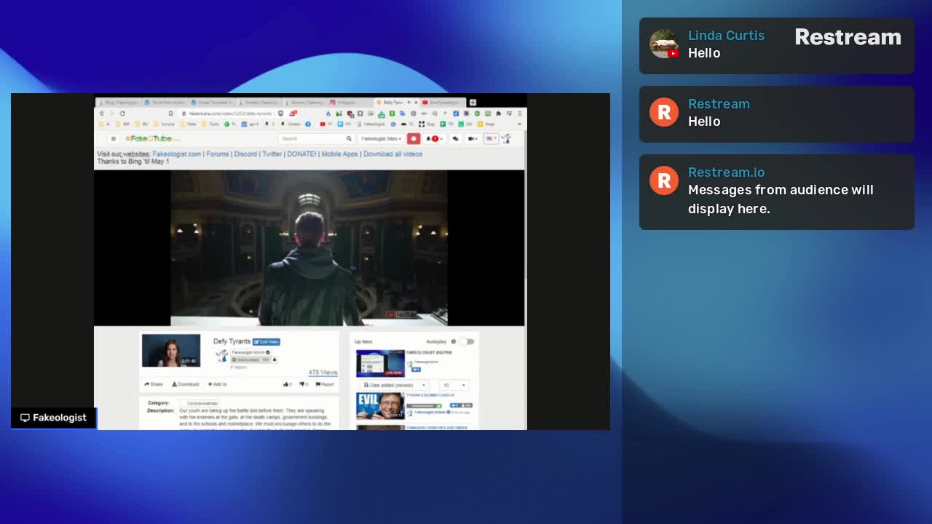Open the Corona bookmarks folder
The width and height of the screenshot is (932, 524).
tap(164, 124)
